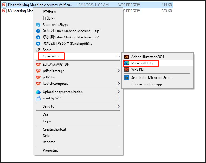Click type WPS PDF 文档 in first row

pos(129,5)
